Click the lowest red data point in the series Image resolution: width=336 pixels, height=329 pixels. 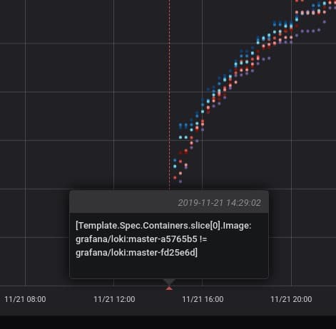(x=175, y=177)
